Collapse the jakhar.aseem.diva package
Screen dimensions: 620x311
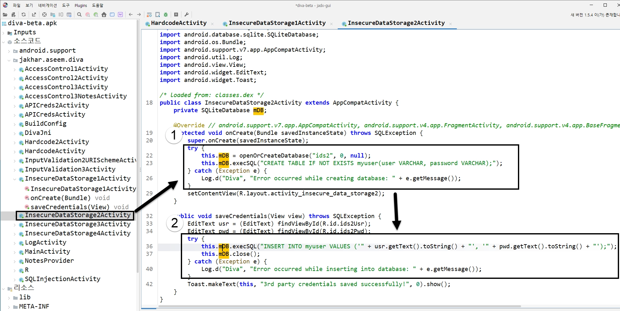point(9,60)
